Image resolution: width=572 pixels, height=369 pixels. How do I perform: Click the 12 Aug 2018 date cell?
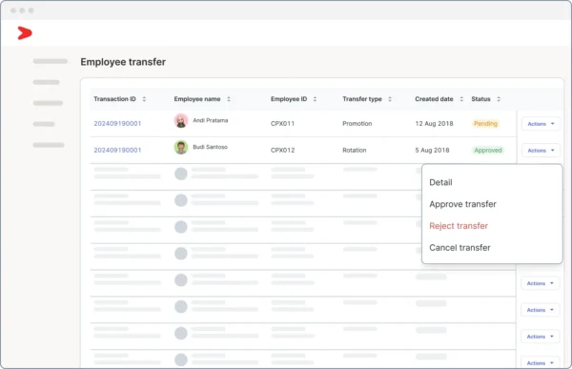[434, 123]
